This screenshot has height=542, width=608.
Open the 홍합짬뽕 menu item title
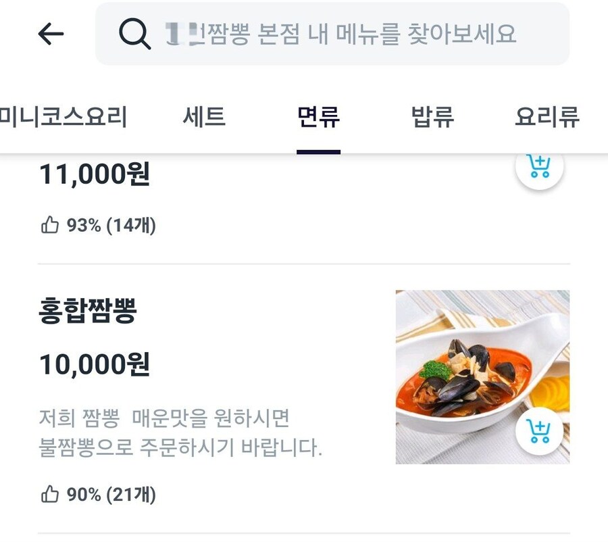click(x=88, y=310)
